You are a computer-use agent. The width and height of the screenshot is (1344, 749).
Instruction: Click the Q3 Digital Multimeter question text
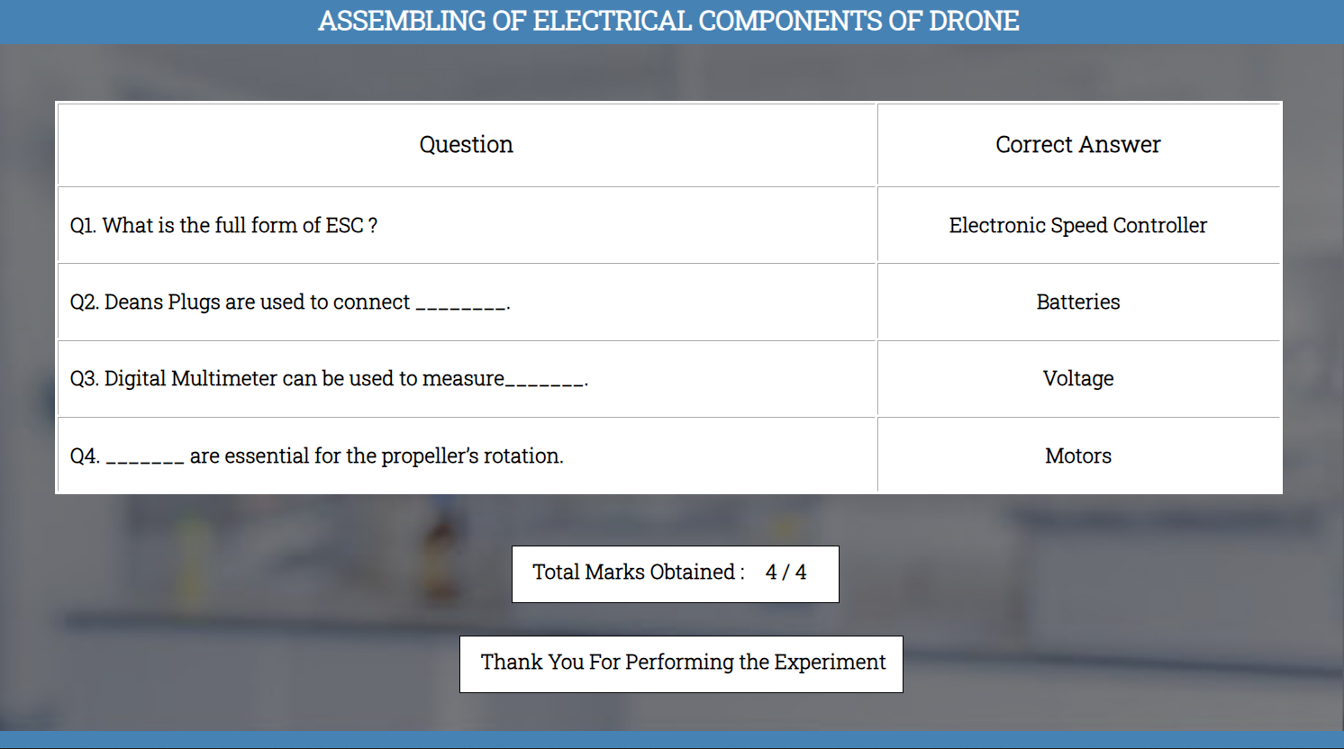[286, 379]
